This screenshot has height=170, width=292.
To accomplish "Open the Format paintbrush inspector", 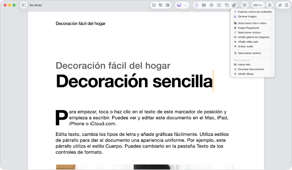I will coord(280,5).
